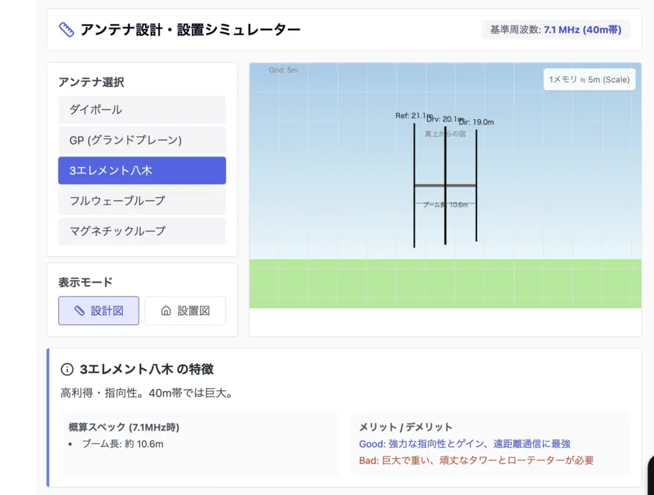
Task: Click the 7.1 MHz (40m帯) frequency badge
Action: (x=582, y=29)
